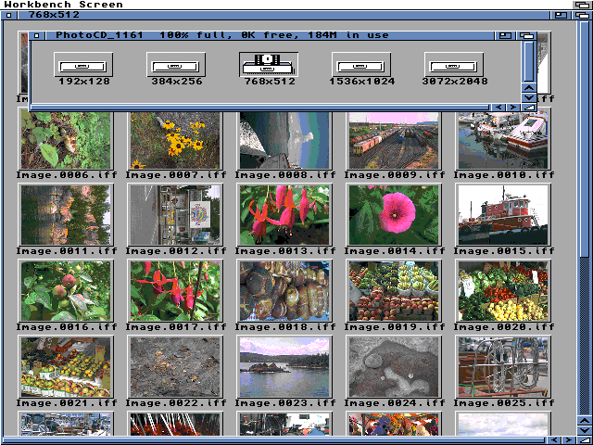Viewport: 593px width, 445px height.
Task: Click 768x512 window zoom gadget
Action: point(561,15)
